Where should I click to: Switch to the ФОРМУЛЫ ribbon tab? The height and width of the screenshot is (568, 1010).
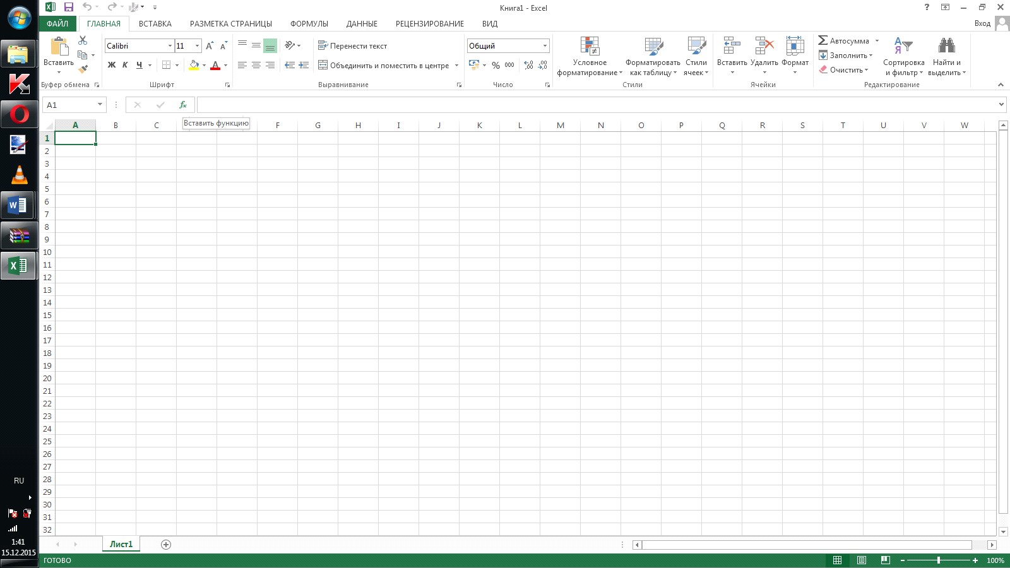pyautogui.click(x=309, y=24)
